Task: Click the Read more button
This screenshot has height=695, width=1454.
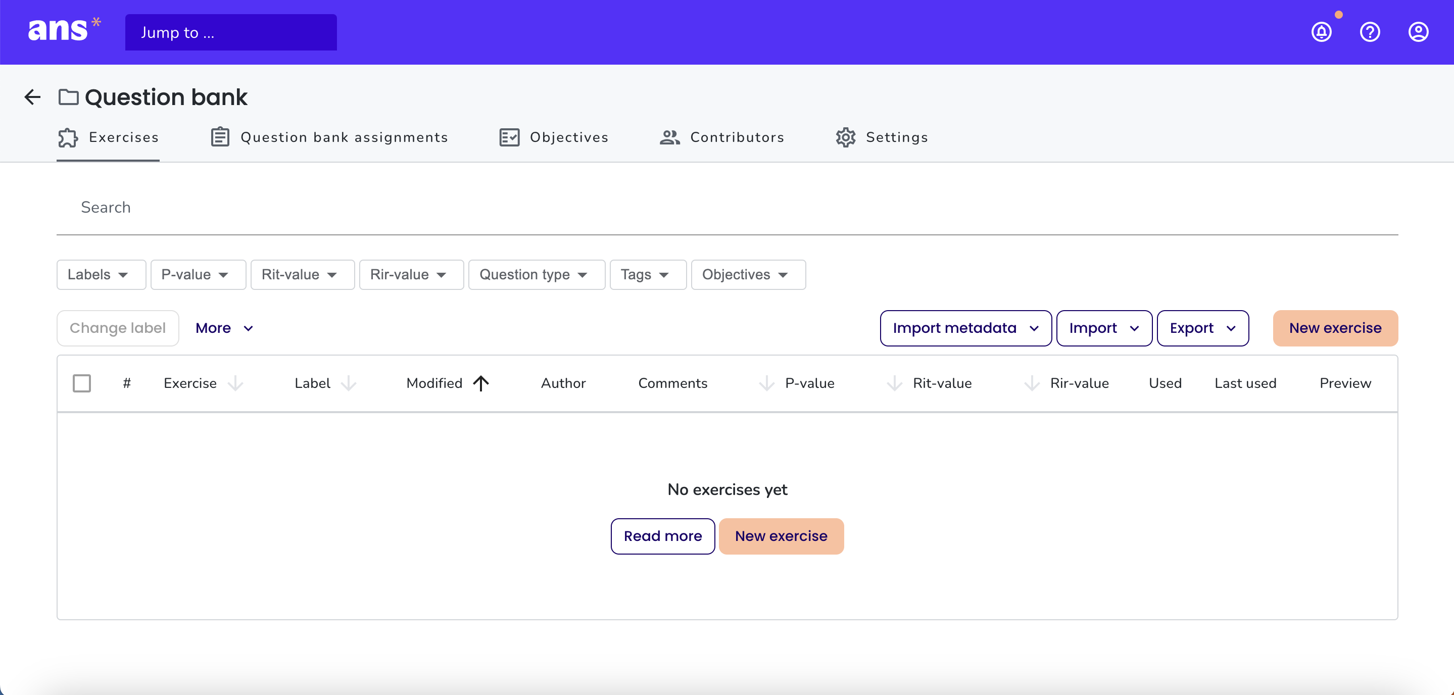Action: 663,536
